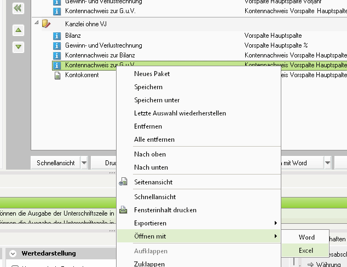Click the double left arrow collapse icon
The height and width of the screenshot is (267, 347).
[18, 9]
